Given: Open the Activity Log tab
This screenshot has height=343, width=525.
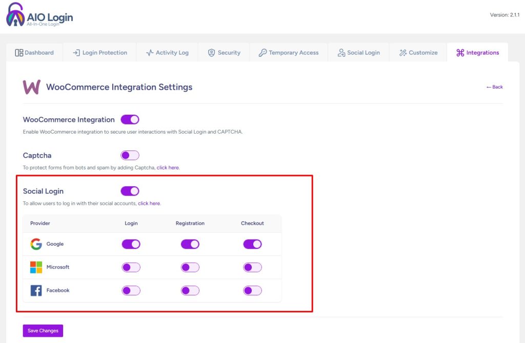Looking at the screenshot, I should [x=167, y=53].
